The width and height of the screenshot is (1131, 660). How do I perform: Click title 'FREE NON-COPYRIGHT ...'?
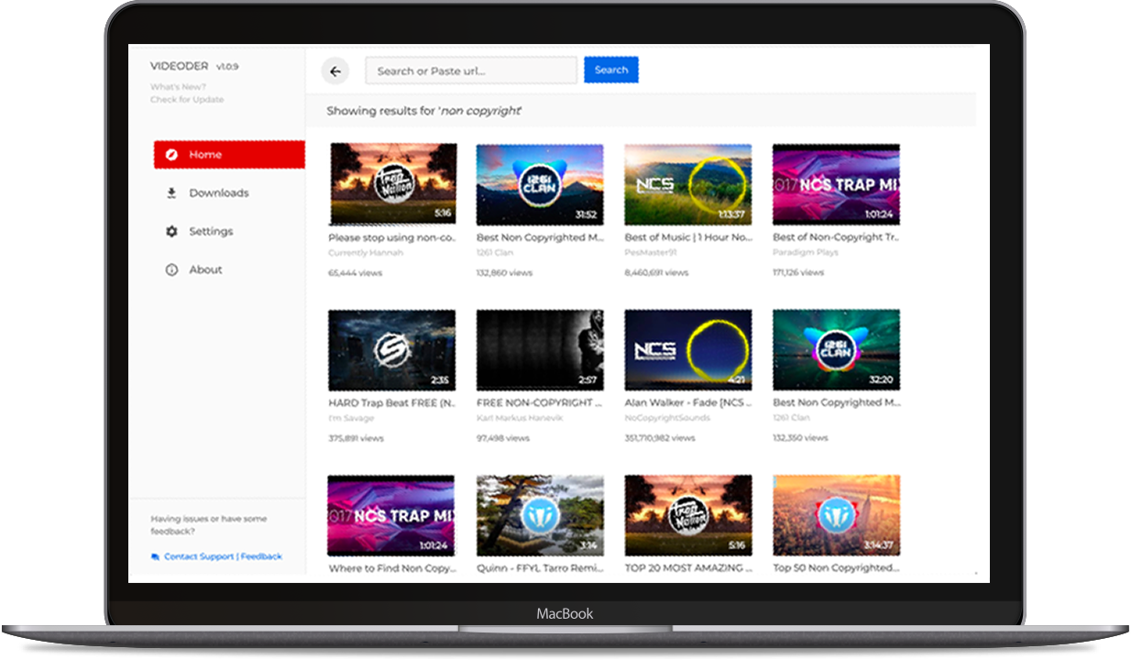[x=539, y=402]
